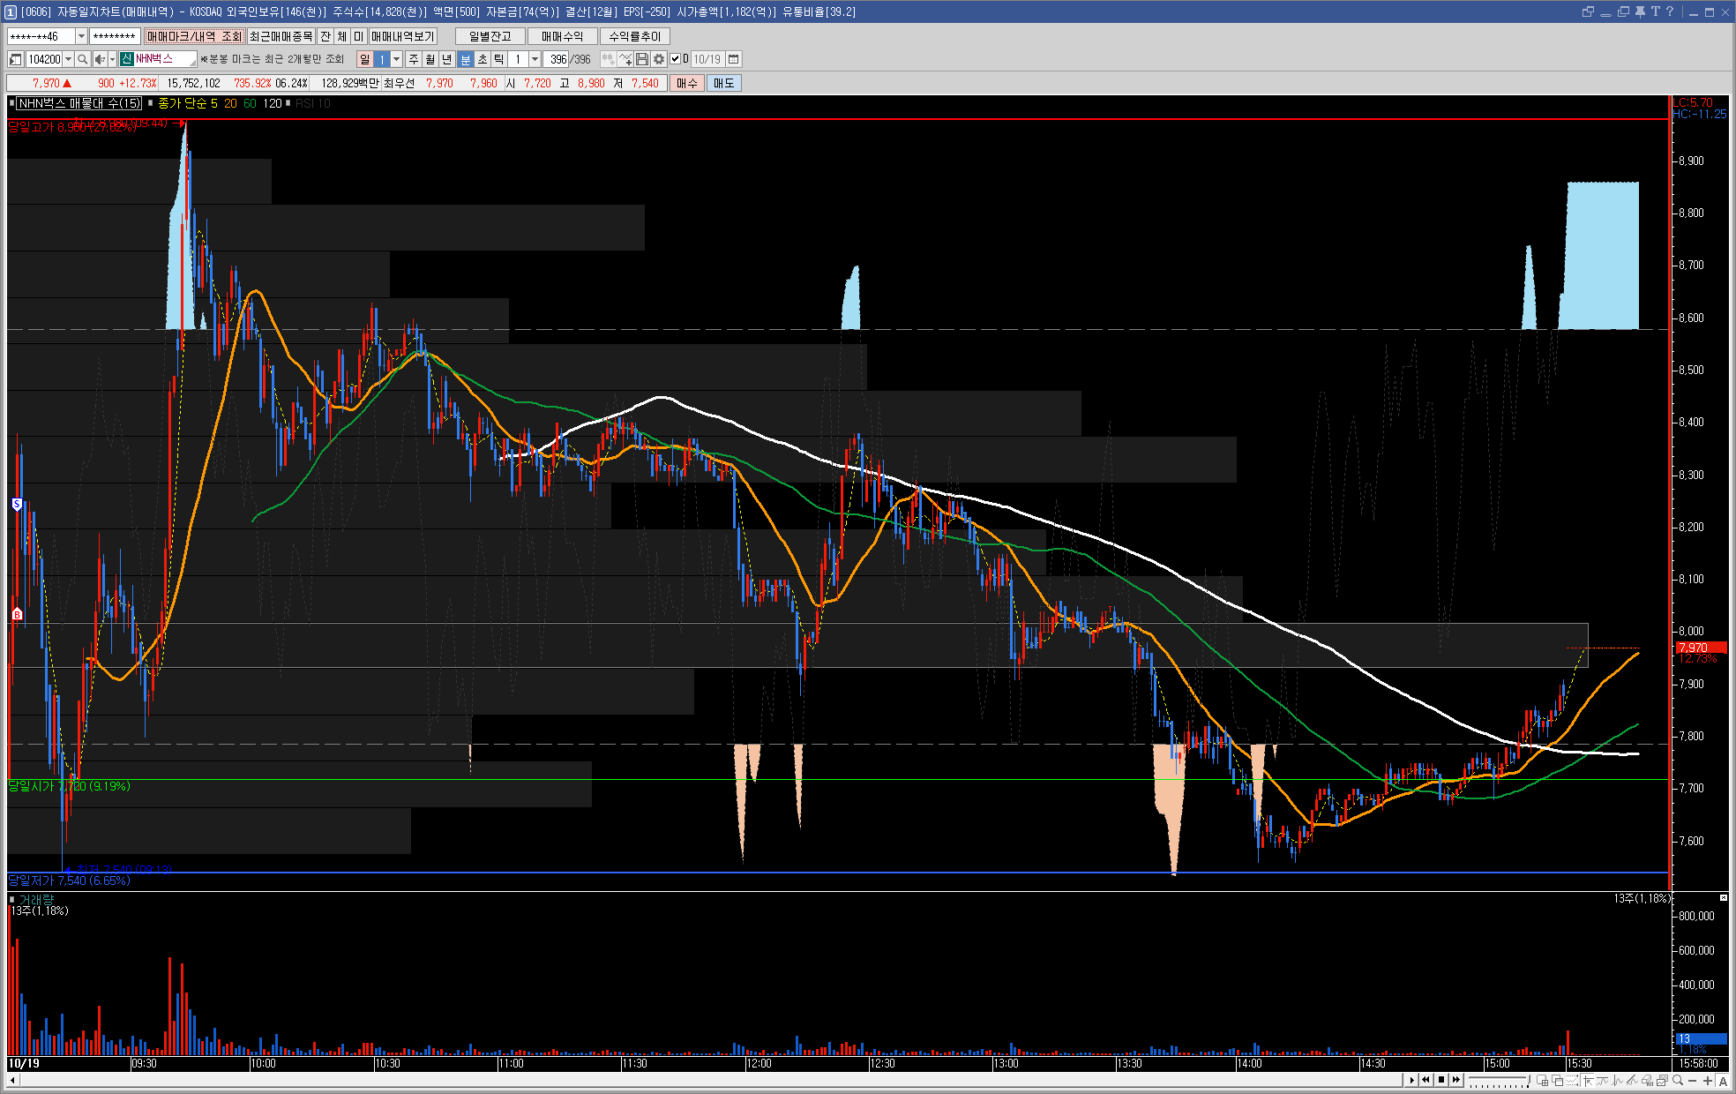Expand the stock code 104200 dropdown
1736x1094 pixels.
68,59
